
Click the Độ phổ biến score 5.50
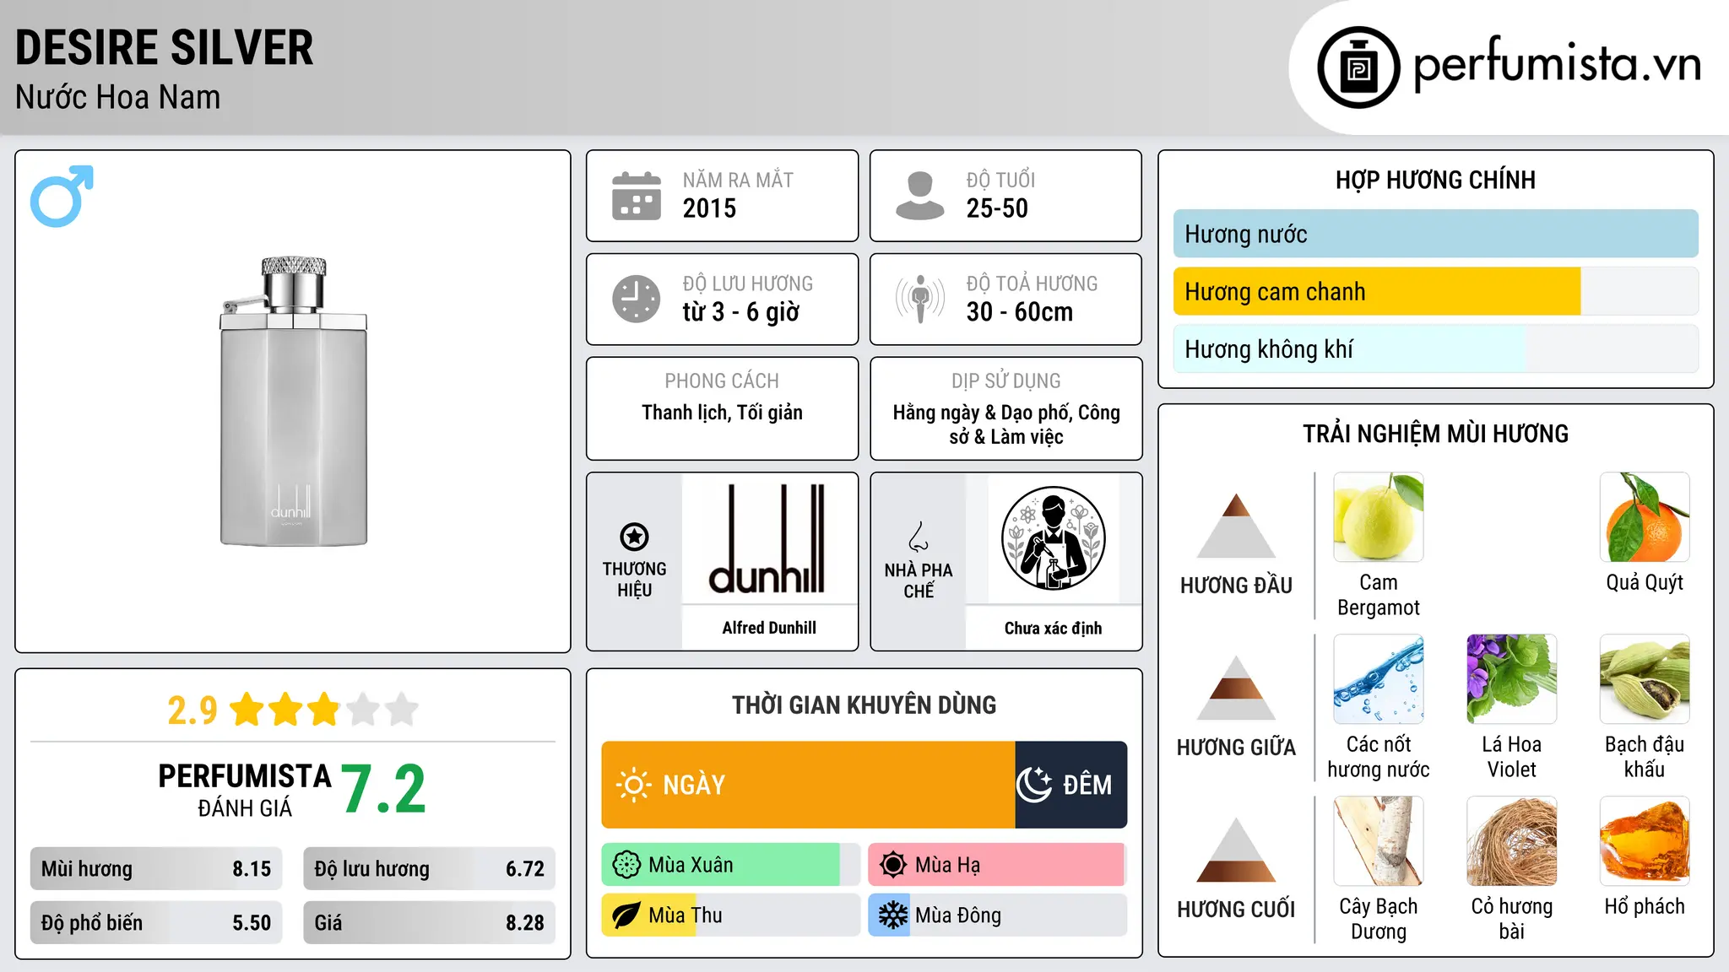tap(252, 923)
